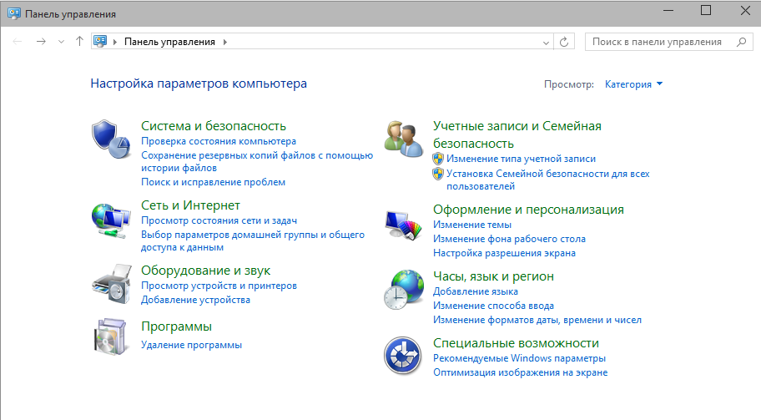Refresh the Control Panel view
This screenshot has width=761, height=420.
(564, 42)
